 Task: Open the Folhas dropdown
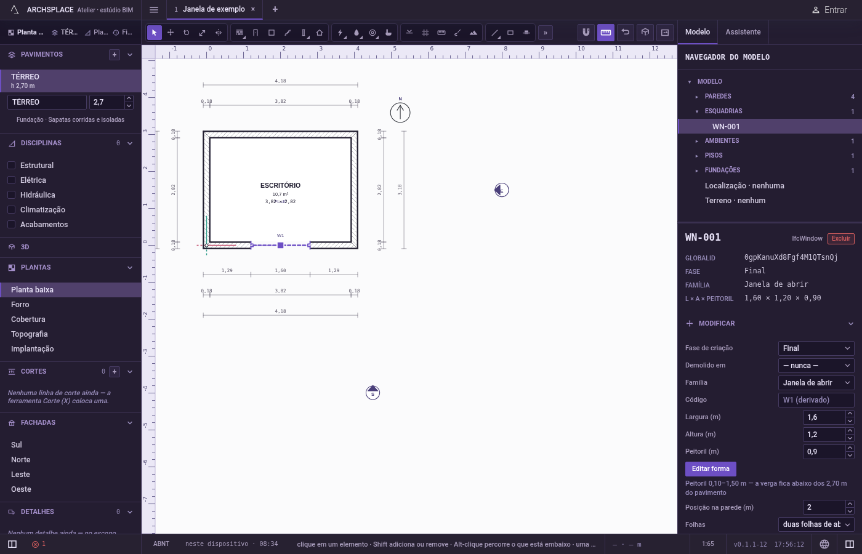(816, 524)
